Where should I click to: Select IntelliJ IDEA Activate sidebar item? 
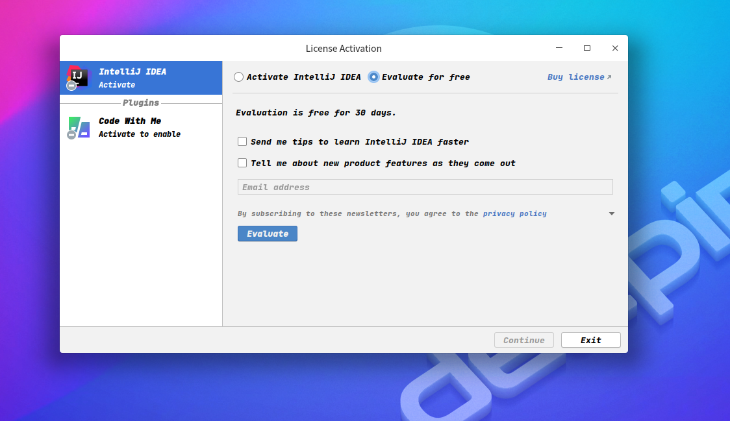141,78
